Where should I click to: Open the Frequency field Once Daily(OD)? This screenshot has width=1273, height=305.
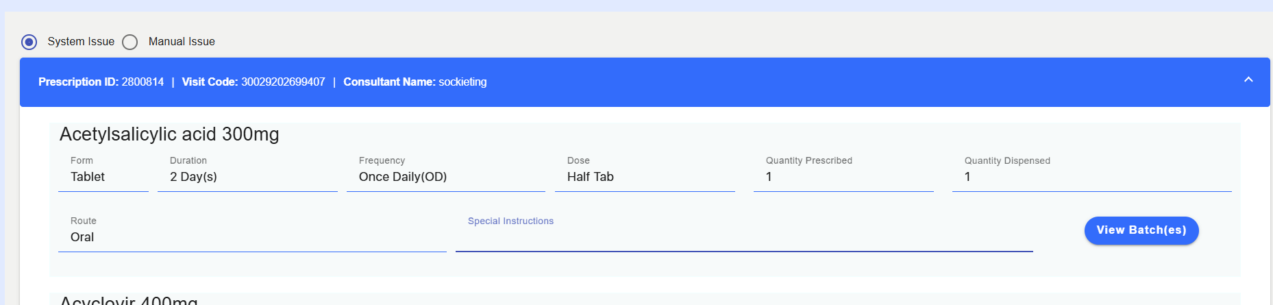446,177
